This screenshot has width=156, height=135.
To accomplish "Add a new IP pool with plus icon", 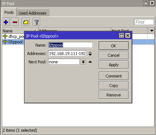I will (6, 22).
